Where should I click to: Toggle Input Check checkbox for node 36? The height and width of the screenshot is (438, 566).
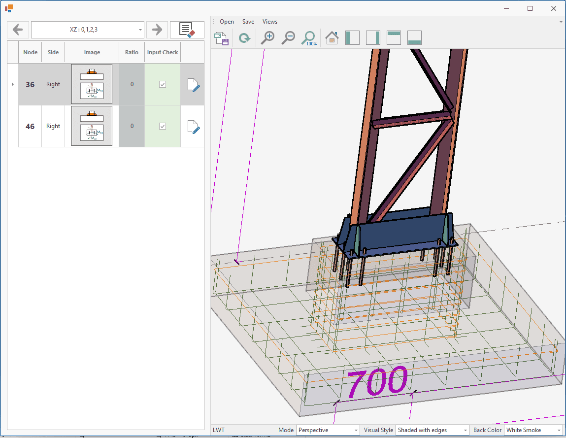[162, 84]
